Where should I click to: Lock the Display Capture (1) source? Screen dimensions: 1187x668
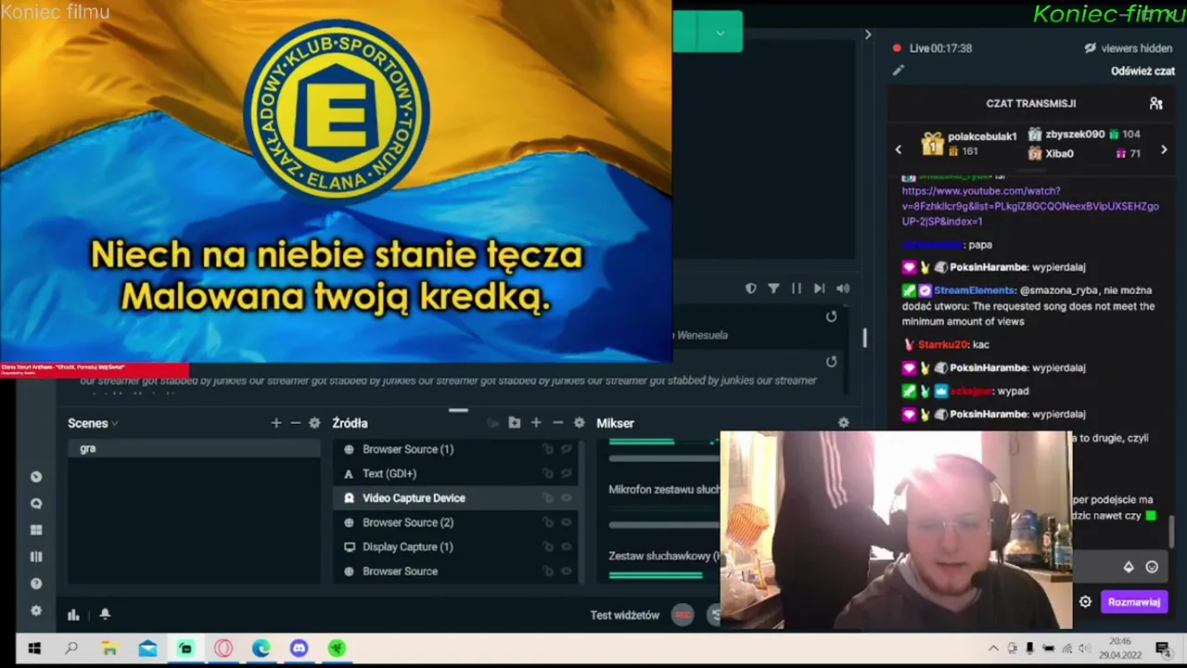pyautogui.click(x=548, y=546)
